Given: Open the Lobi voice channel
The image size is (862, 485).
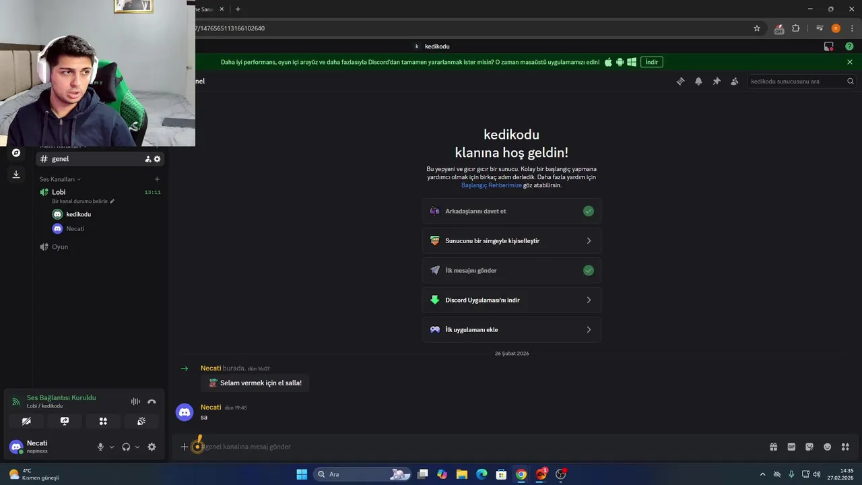Looking at the screenshot, I should tap(100, 192).
